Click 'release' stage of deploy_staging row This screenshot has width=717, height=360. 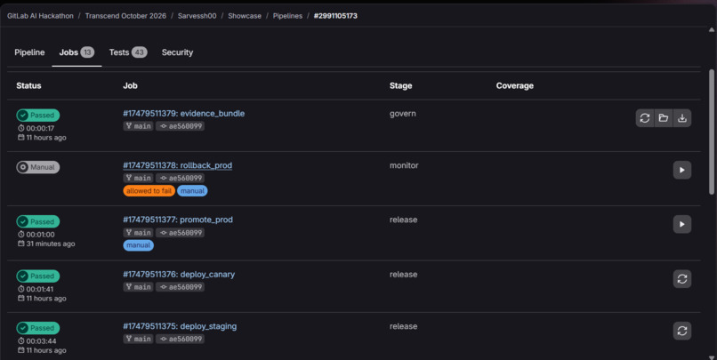click(x=403, y=326)
